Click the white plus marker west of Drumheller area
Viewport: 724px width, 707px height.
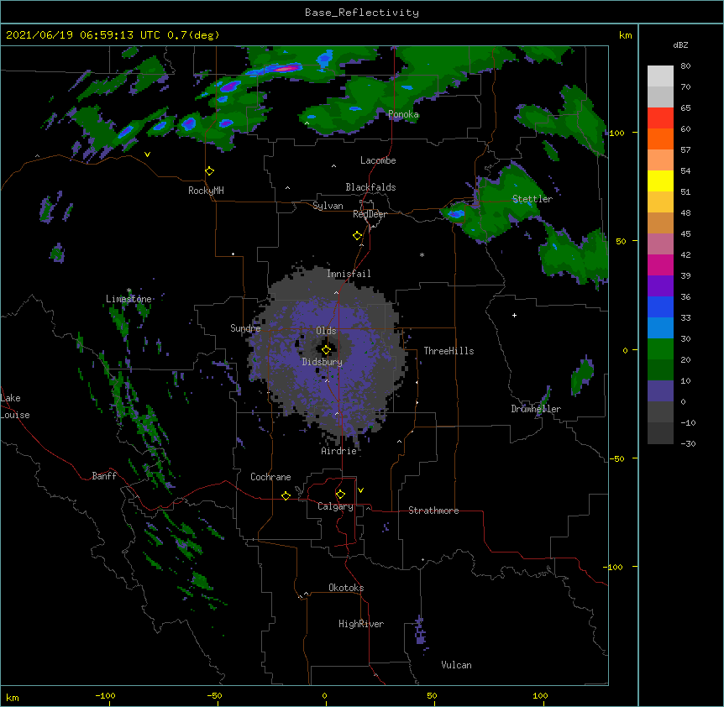tap(514, 315)
